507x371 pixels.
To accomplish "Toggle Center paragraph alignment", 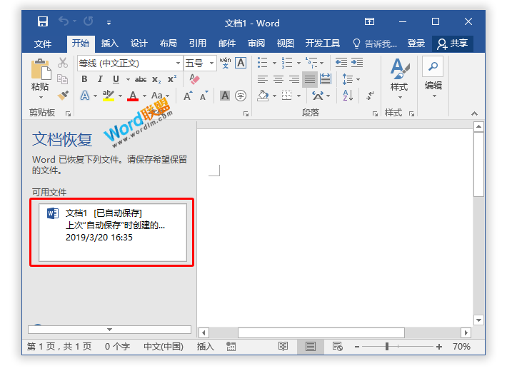I will [278, 79].
